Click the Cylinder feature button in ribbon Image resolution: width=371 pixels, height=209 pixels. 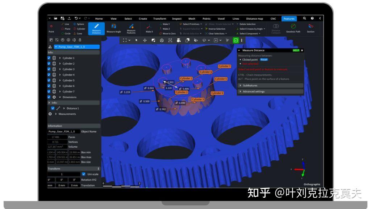pos(79,29)
